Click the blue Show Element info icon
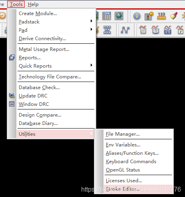 (137, 16)
